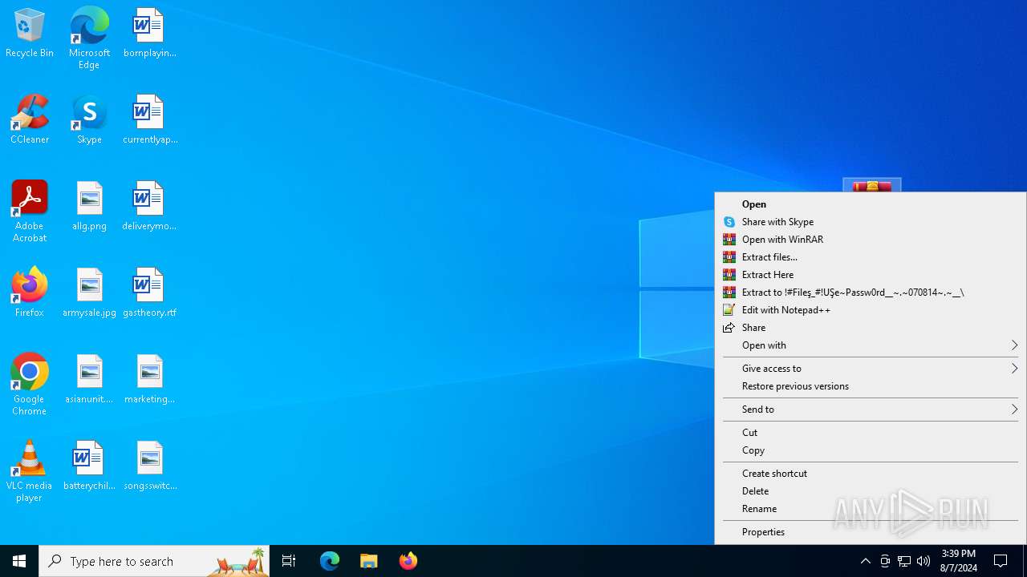Image resolution: width=1027 pixels, height=577 pixels.
Task: Click the volume speaker tray icon
Action: click(923, 561)
